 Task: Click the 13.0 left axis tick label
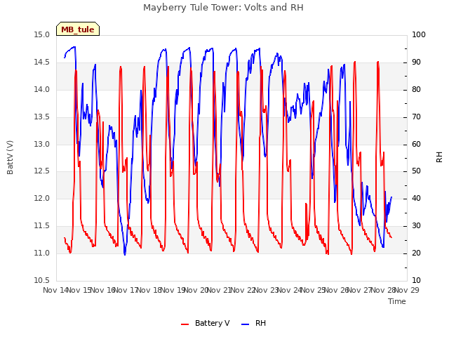point(41,144)
